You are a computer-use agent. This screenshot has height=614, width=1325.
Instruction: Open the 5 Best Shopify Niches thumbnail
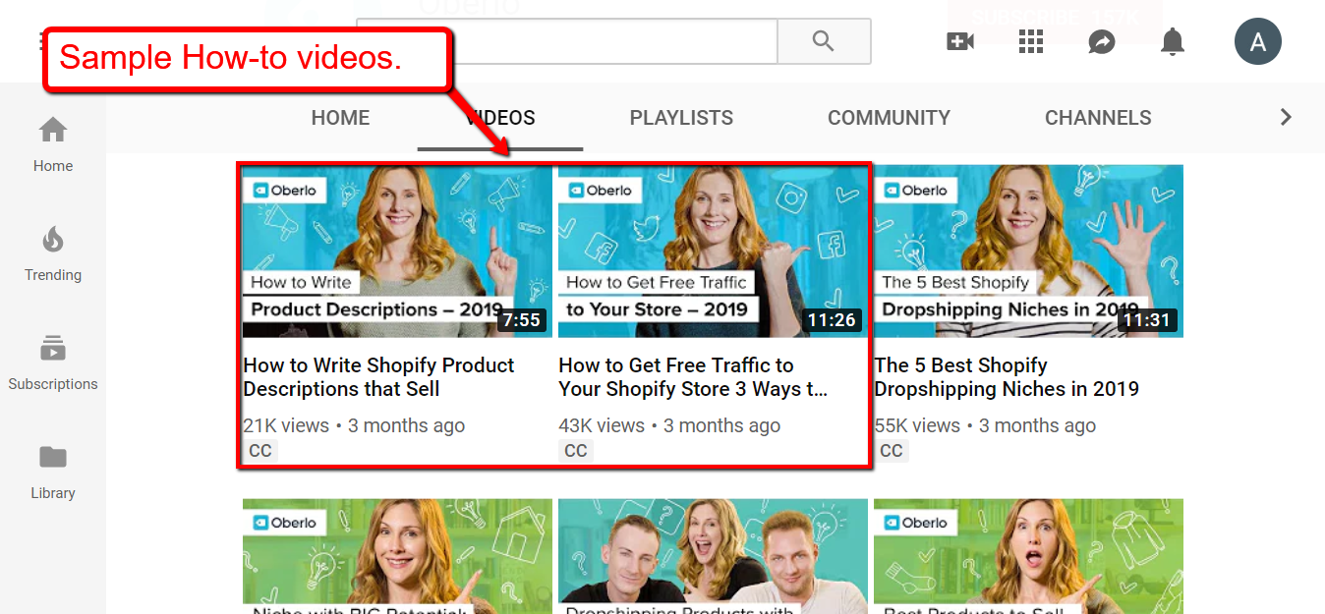(1028, 251)
